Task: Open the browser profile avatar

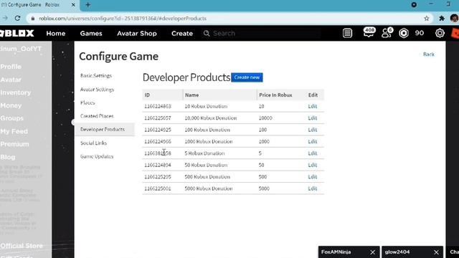Action: 455,18
